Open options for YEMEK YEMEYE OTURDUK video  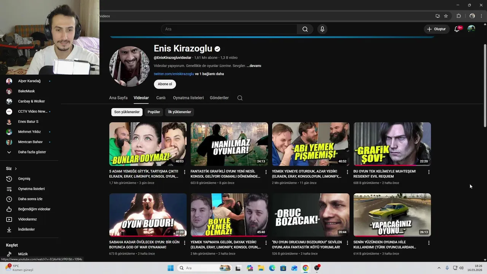347,172
